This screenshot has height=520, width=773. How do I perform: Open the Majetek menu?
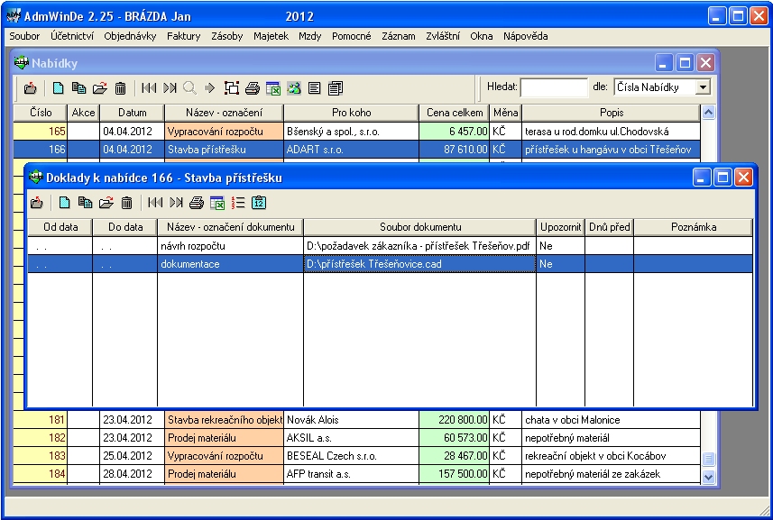click(271, 36)
